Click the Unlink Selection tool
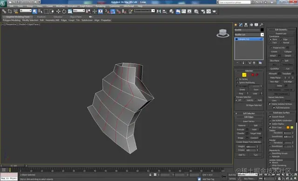The image size is (298, 181). [x=10, y=11]
